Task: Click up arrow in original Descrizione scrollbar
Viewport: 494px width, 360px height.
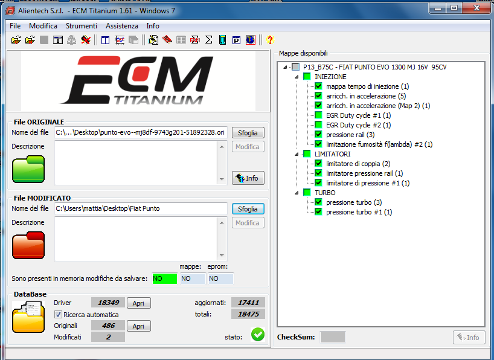Action: [x=222, y=147]
